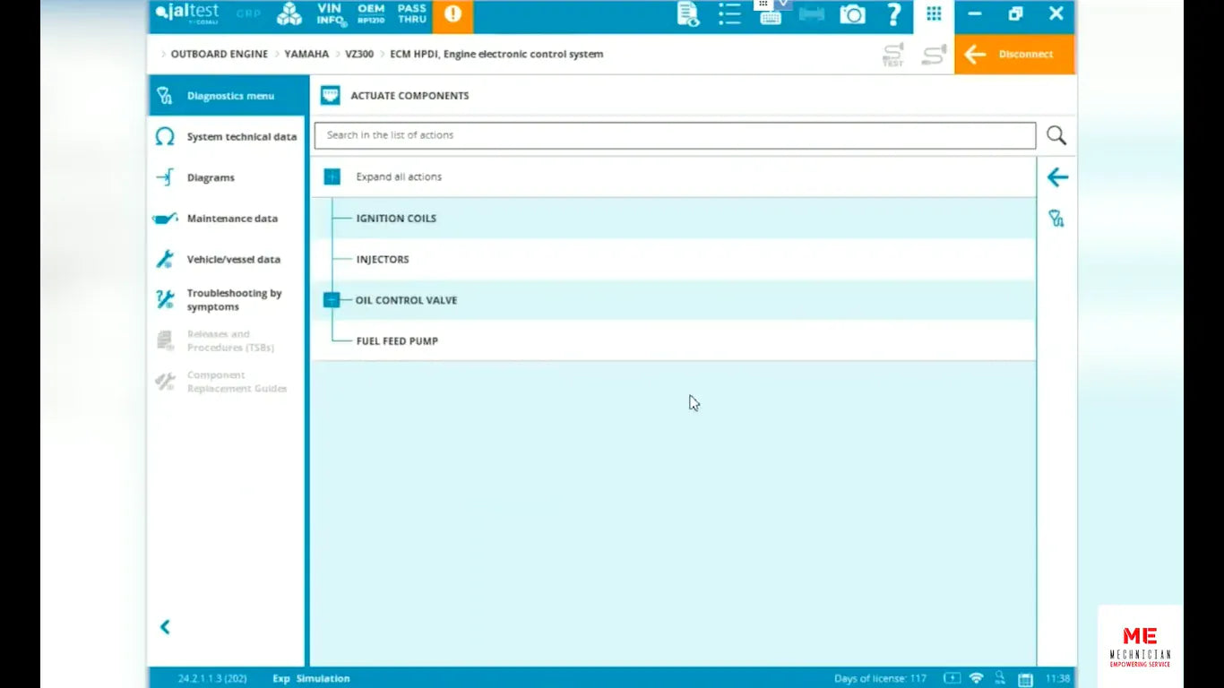The width and height of the screenshot is (1224, 688).
Task: Take a screenshot with the camera icon
Action: click(852, 14)
